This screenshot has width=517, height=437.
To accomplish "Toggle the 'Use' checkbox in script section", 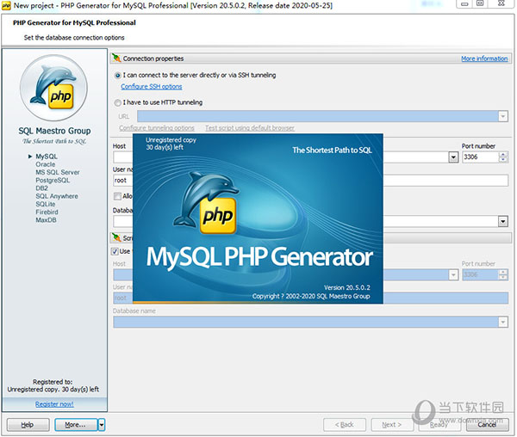I will [x=115, y=251].
